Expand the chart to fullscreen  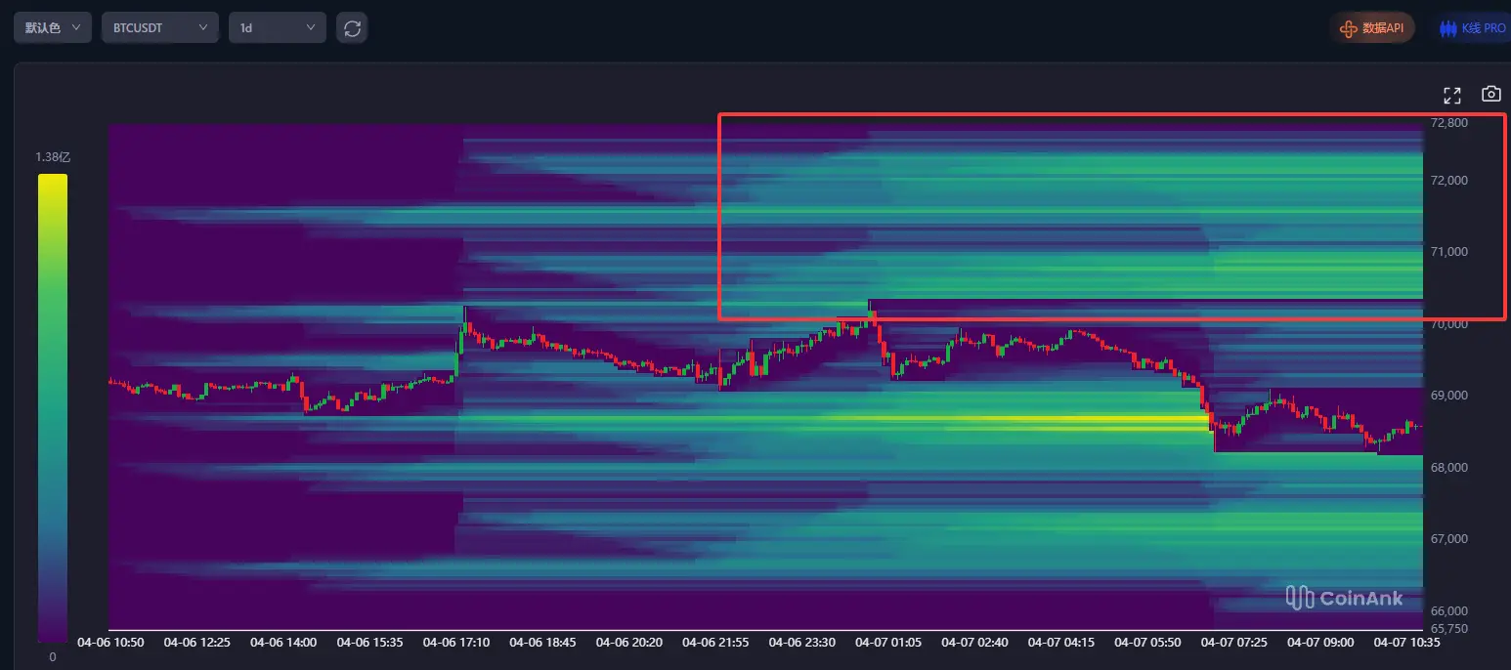coord(1452,95)
